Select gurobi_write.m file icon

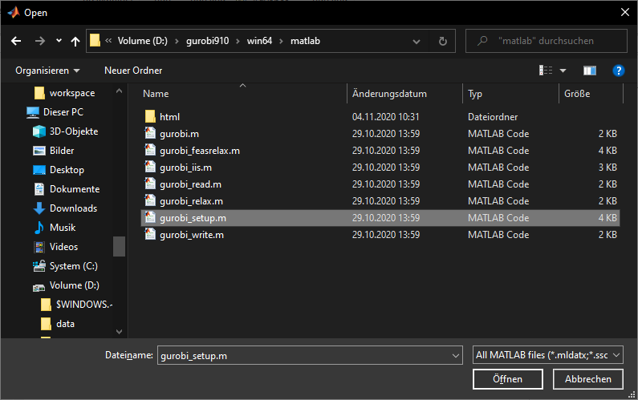tap(150, 235)
